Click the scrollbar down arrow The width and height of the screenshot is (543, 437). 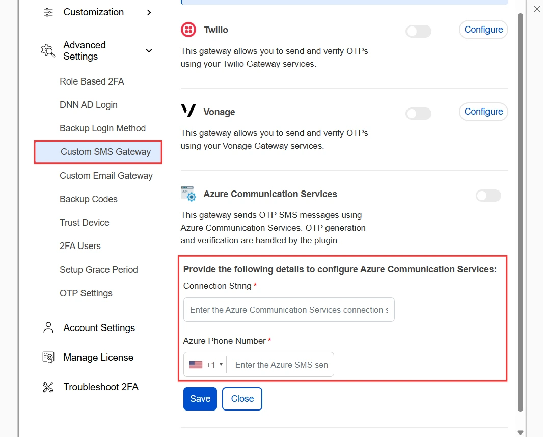(x=520, y=433)
